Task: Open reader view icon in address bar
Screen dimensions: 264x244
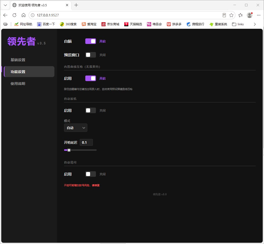Action: (x=224, y=15)
